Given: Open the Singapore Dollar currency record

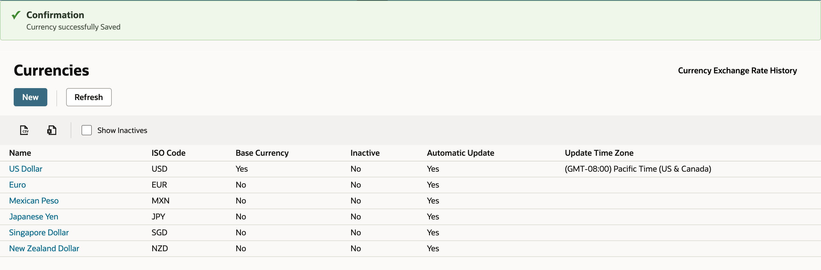Looking at the screenshot, I should tap(39, 232).
